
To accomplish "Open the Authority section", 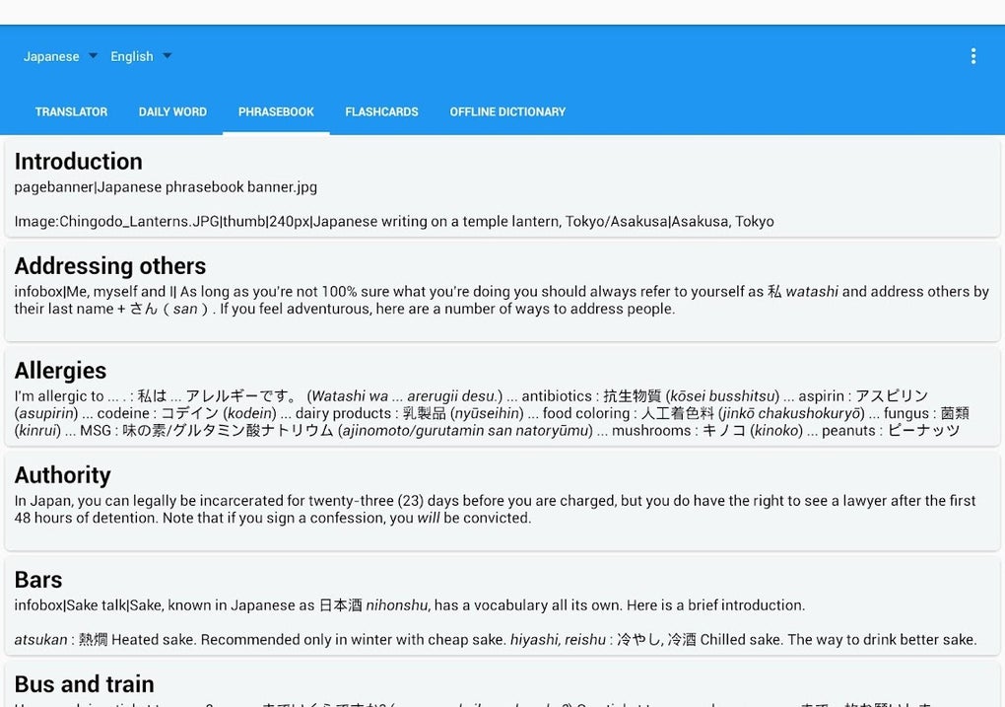I will pos(62,475).
